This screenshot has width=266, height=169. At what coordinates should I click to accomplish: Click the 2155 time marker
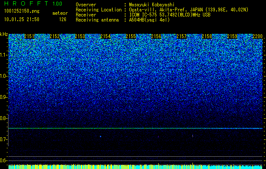[x=131, y=36]
